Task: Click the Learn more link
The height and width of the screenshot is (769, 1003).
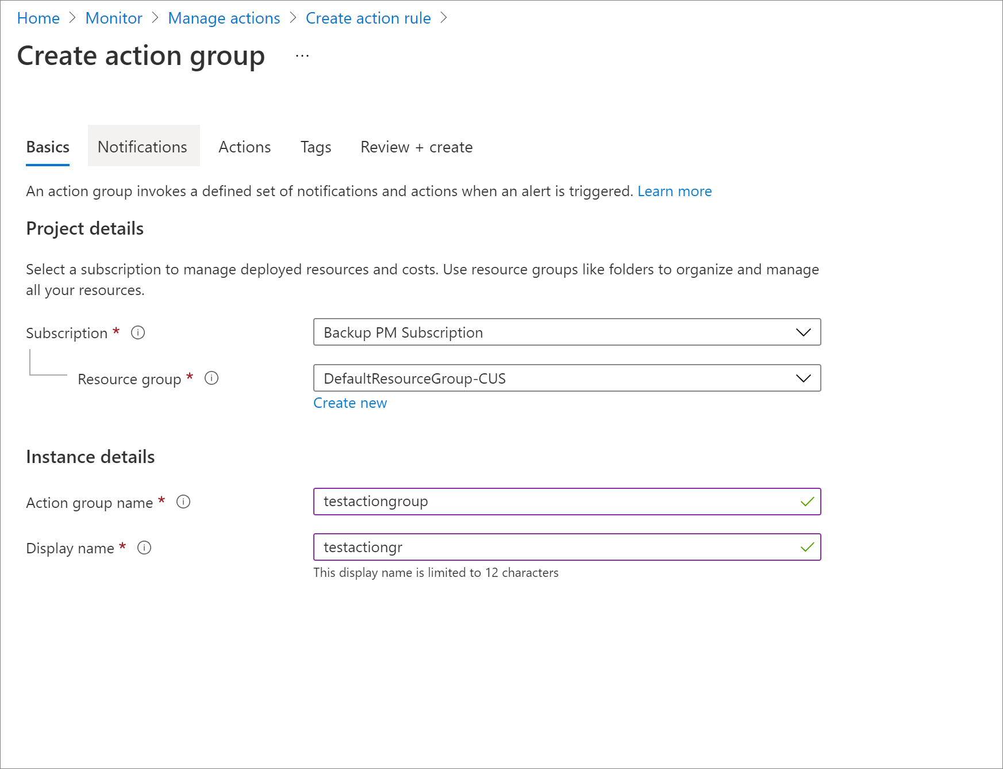Action: (x=674, y=191)
